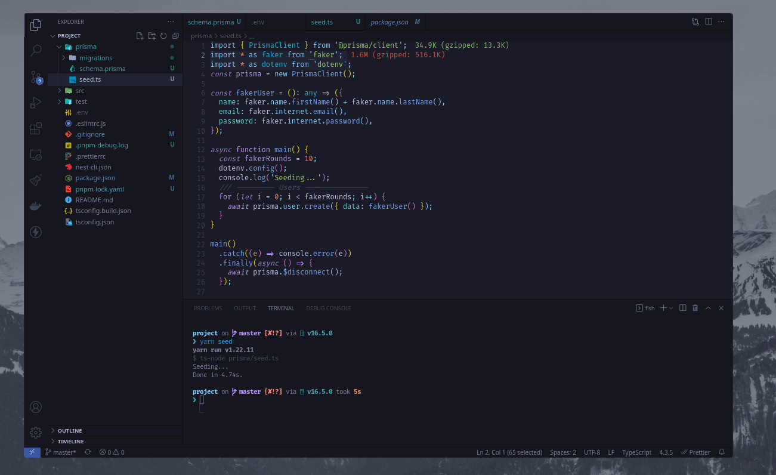Open the Extensions view
This screenshot has width=776, height=475.
[x=36, y=128]
